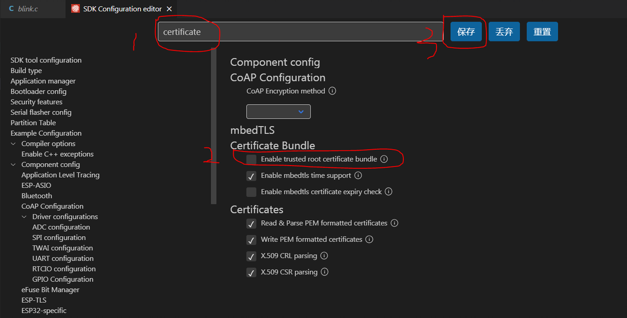Image resolution: width=627 pixels, height=318 pixels.
Task: Click info icon beside CoAP Encryption method
Action: click(x=332, y=91)
